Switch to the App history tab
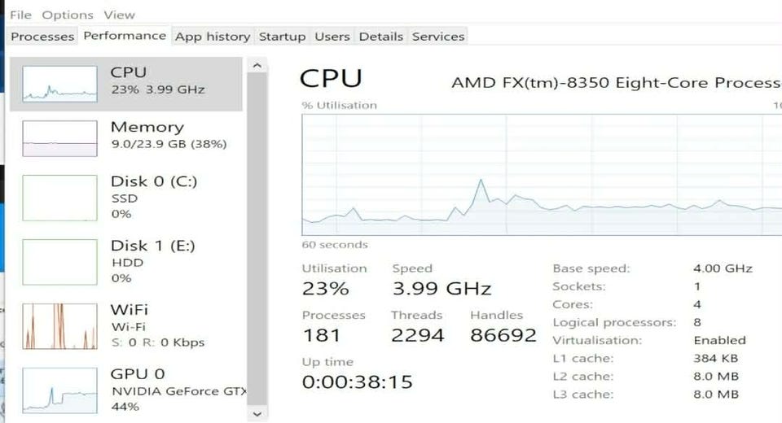The height and width of the screenshot is (423, 782). 213,37
